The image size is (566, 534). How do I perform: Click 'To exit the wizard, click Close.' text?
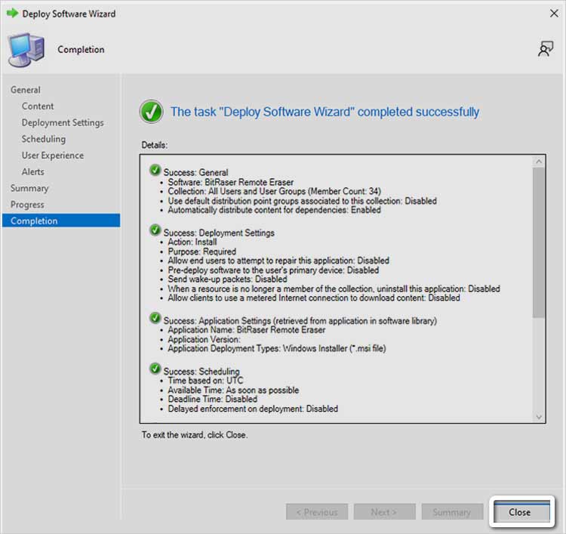pos(195,434)
